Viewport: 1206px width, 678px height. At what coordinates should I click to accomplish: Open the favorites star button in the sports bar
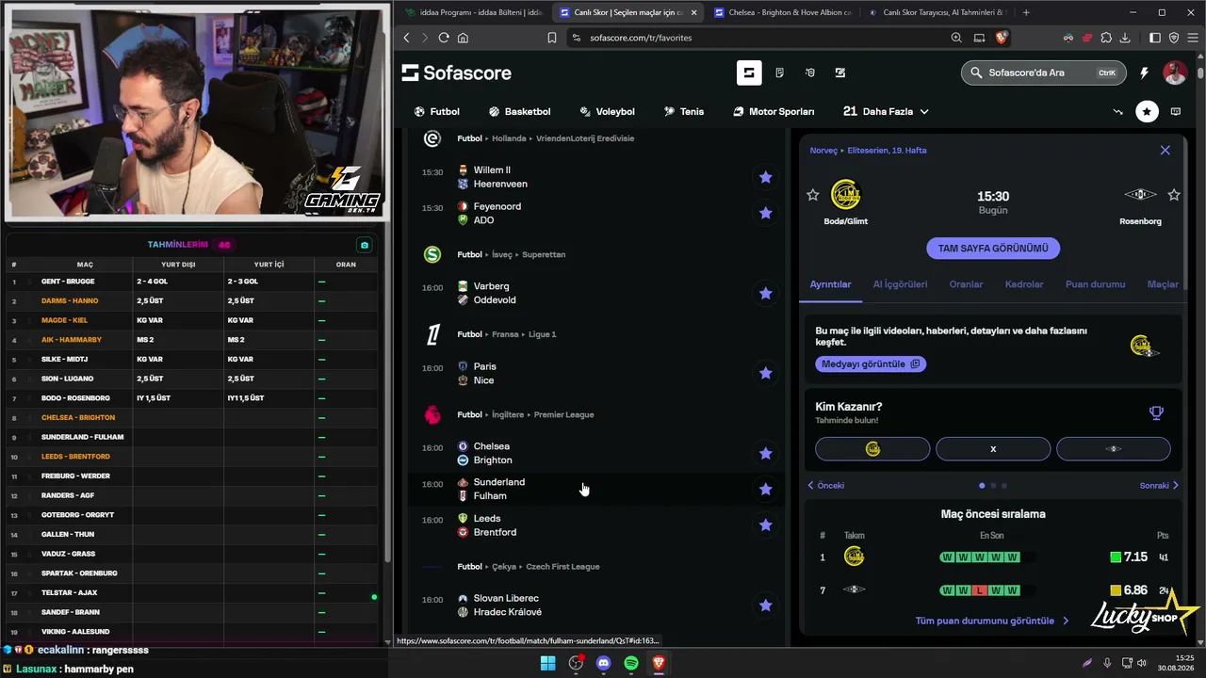(x=1147, y=111)
